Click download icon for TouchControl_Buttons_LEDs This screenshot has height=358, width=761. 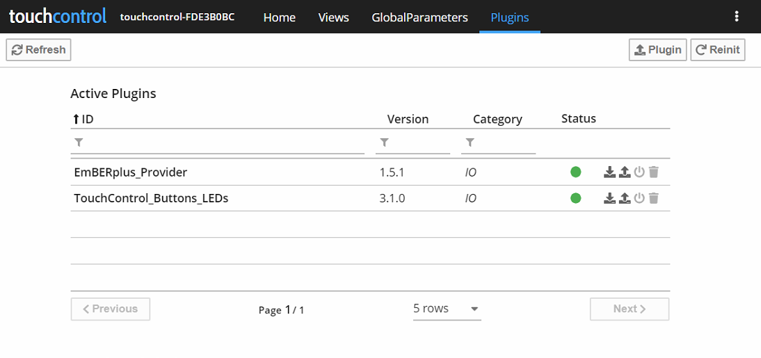[609, 198]
